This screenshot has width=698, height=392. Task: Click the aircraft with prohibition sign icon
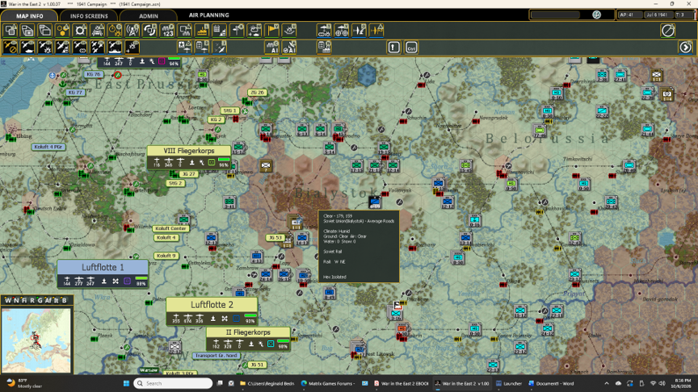[x=11, y=47]
